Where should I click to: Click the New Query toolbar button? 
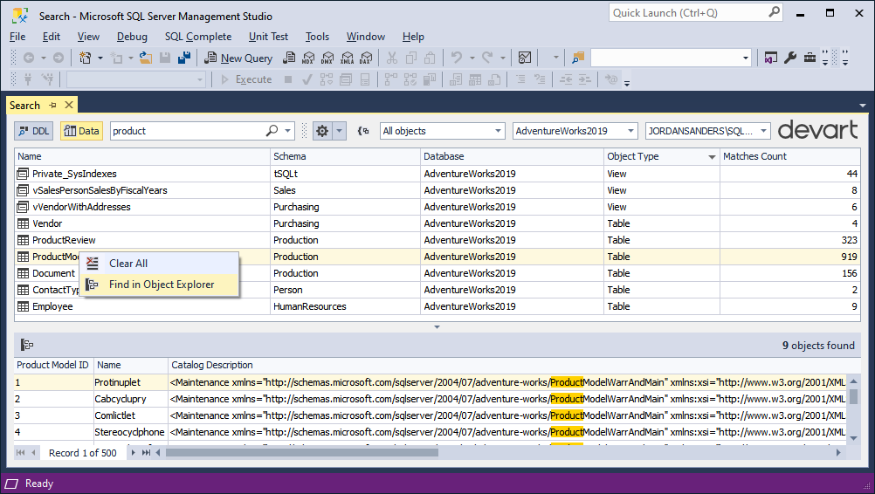(238, 58)
